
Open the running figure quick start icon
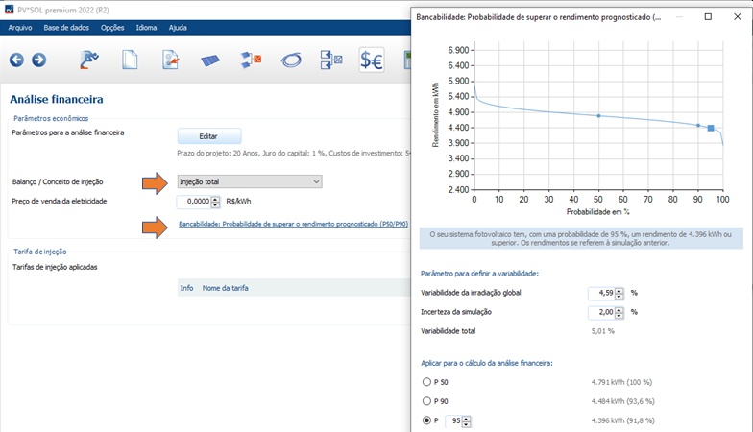88,60
